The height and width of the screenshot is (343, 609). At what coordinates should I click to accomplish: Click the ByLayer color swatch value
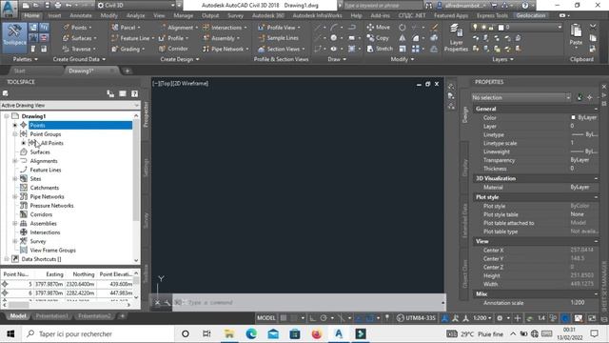(583, 117)
